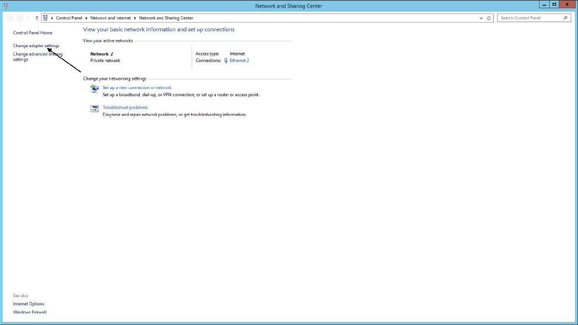The height and width of the screenshot is (325, 578).
Task: Go up one level with Up arrow
Action: tap(37, 18)
